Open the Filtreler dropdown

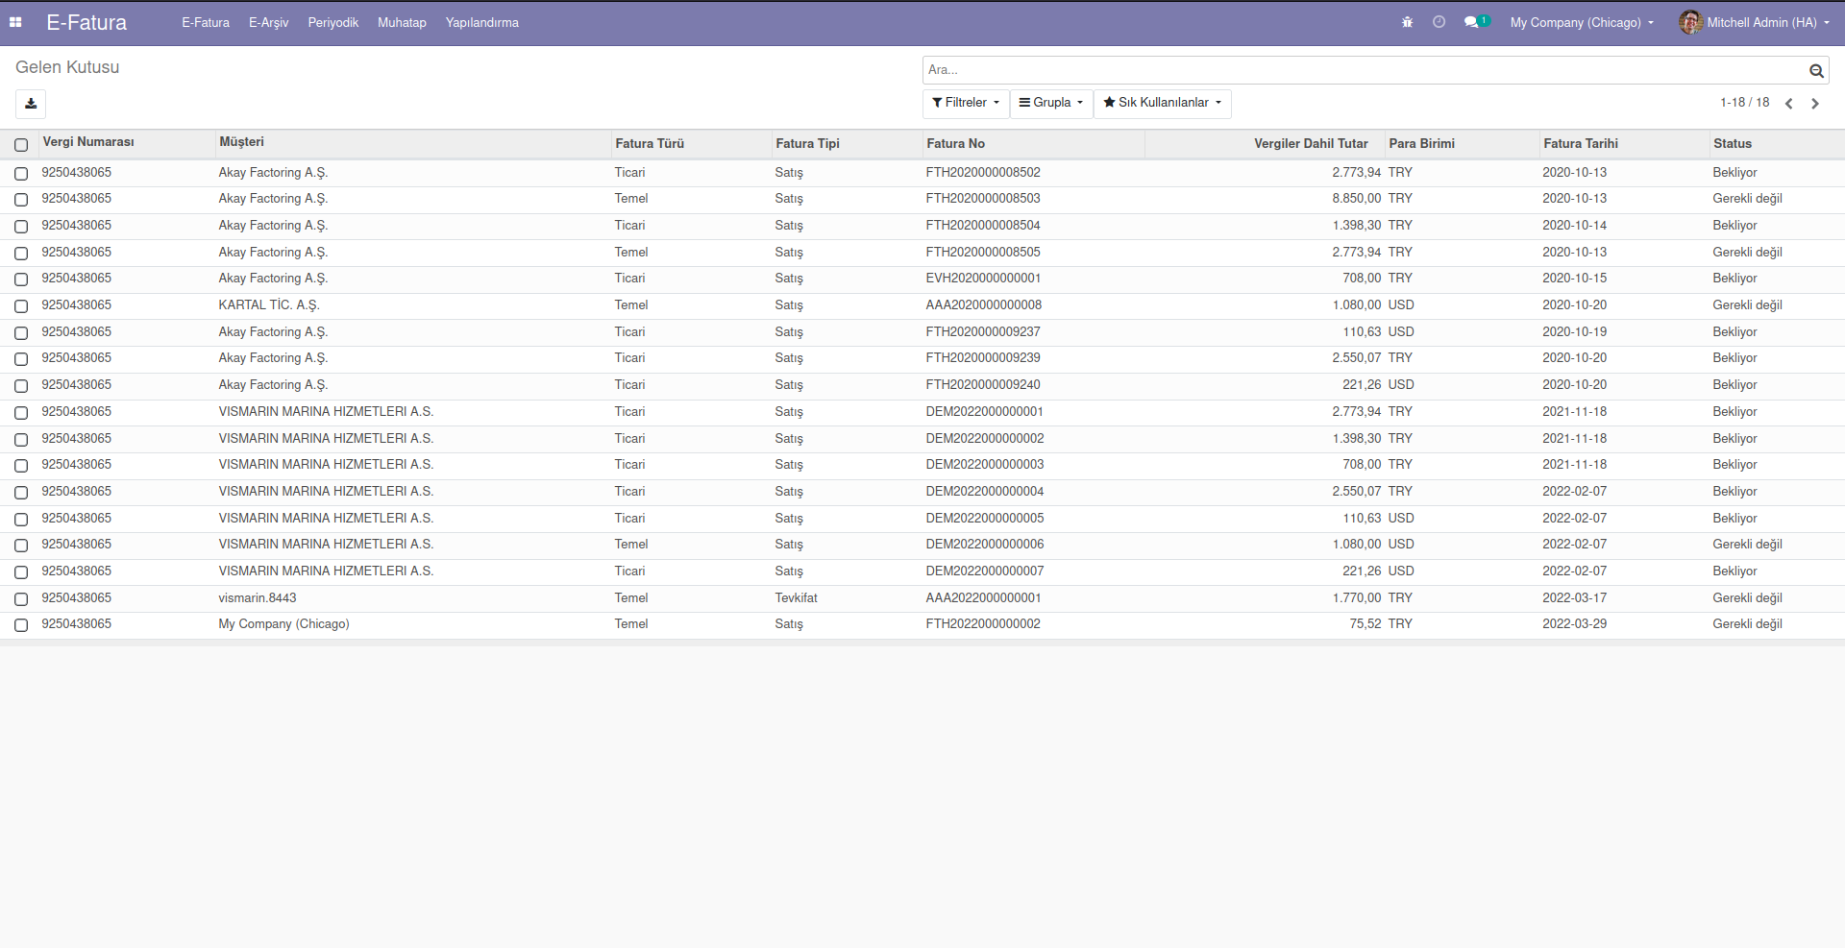(966, 103)
